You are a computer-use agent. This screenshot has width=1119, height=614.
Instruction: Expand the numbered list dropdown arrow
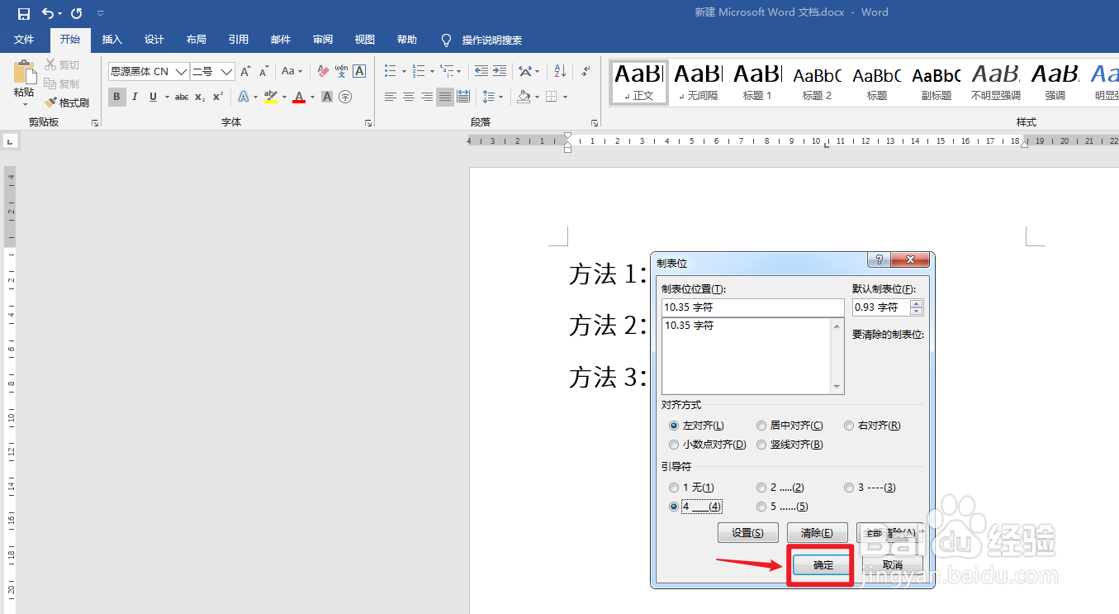click(x=432, y=72)
